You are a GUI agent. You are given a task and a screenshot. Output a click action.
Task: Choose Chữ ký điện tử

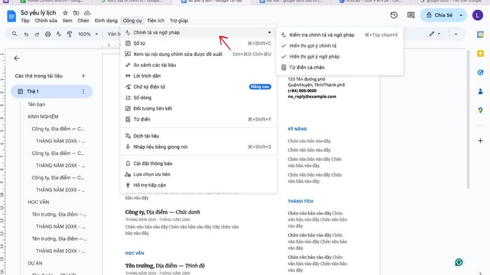pyautogui.click(x=198, y=87)
